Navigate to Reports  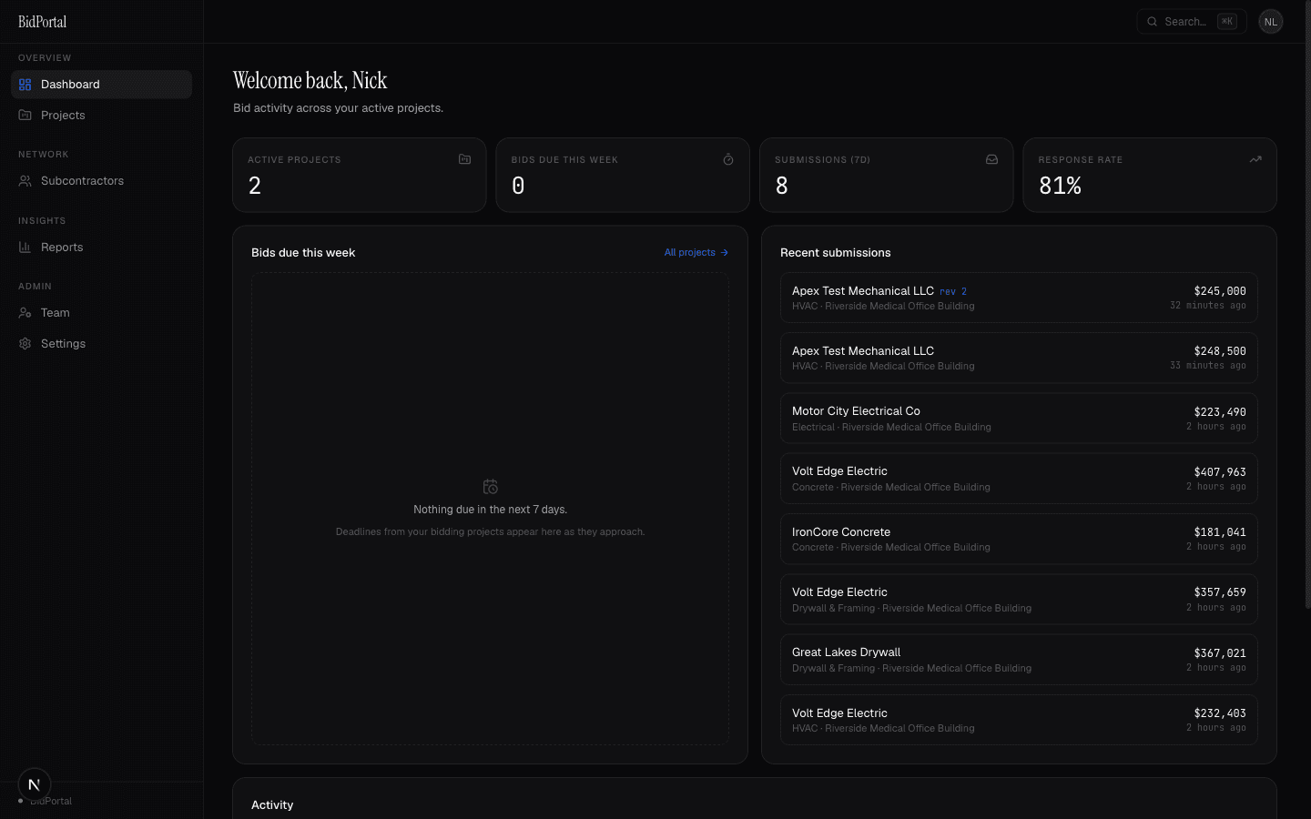101,248
